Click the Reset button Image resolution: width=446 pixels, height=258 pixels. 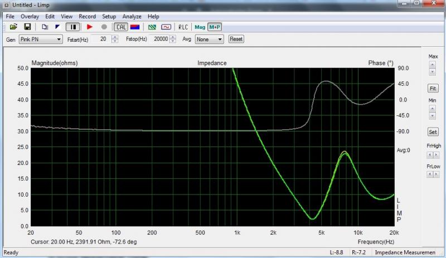point(236,40)
